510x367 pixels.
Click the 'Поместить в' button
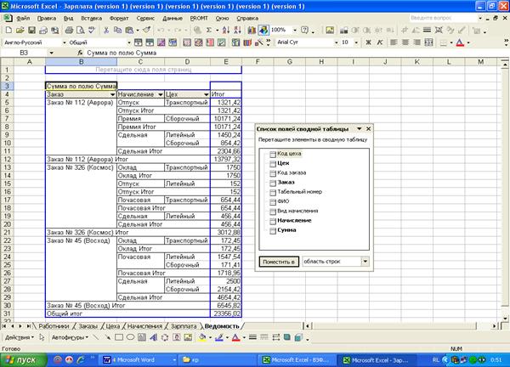point(278,262)
